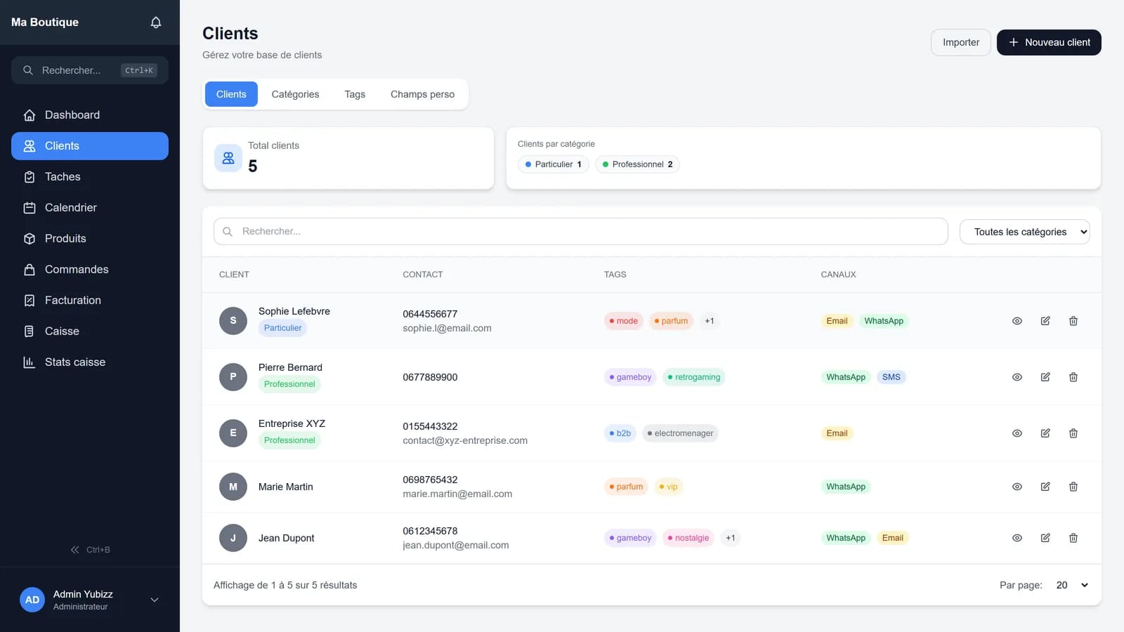Edit Entreprise XYZ record

[1045, 433]
